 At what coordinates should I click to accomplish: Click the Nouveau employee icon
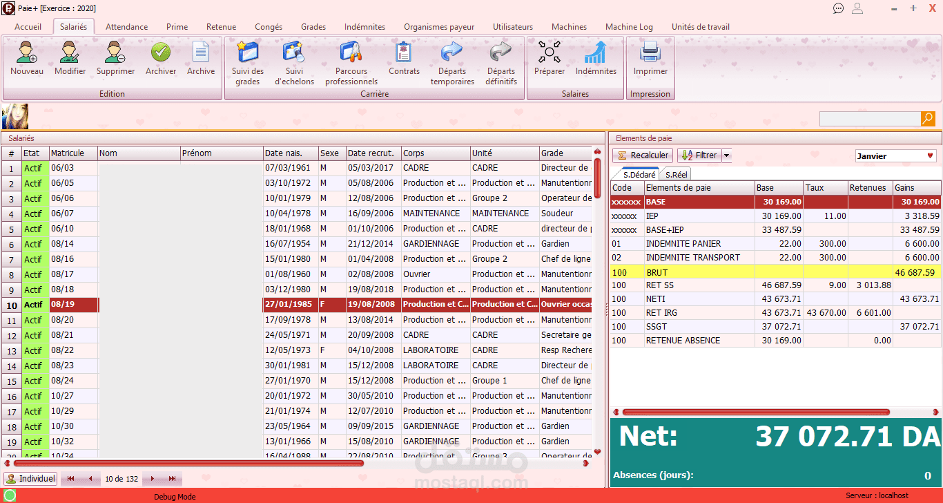click(27, 53)
